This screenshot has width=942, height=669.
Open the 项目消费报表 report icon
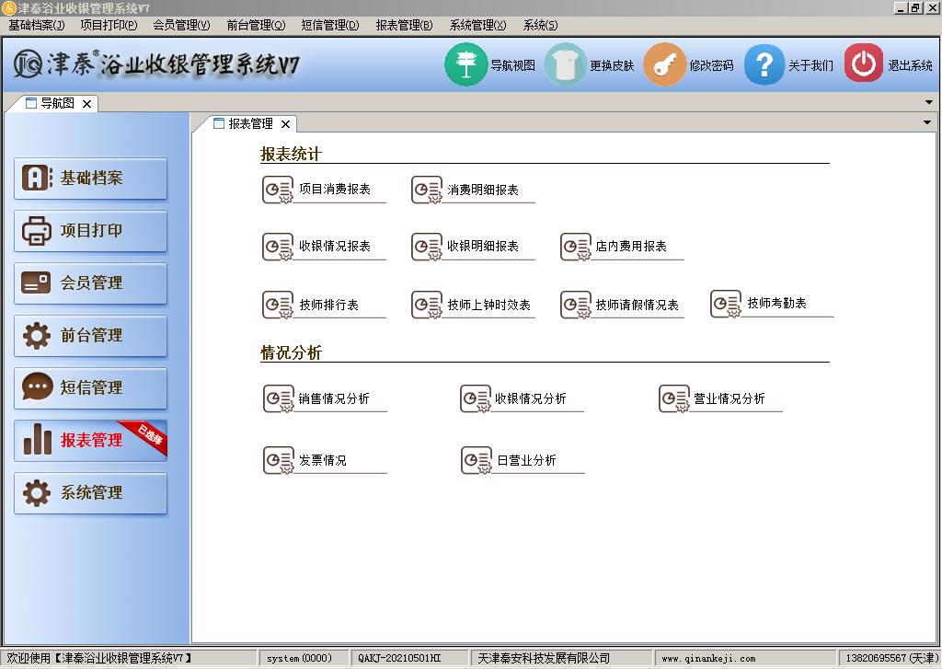tap(278, 190)
